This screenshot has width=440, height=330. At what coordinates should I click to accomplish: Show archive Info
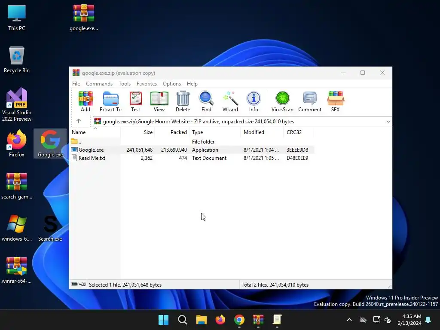tap(254, 101)
